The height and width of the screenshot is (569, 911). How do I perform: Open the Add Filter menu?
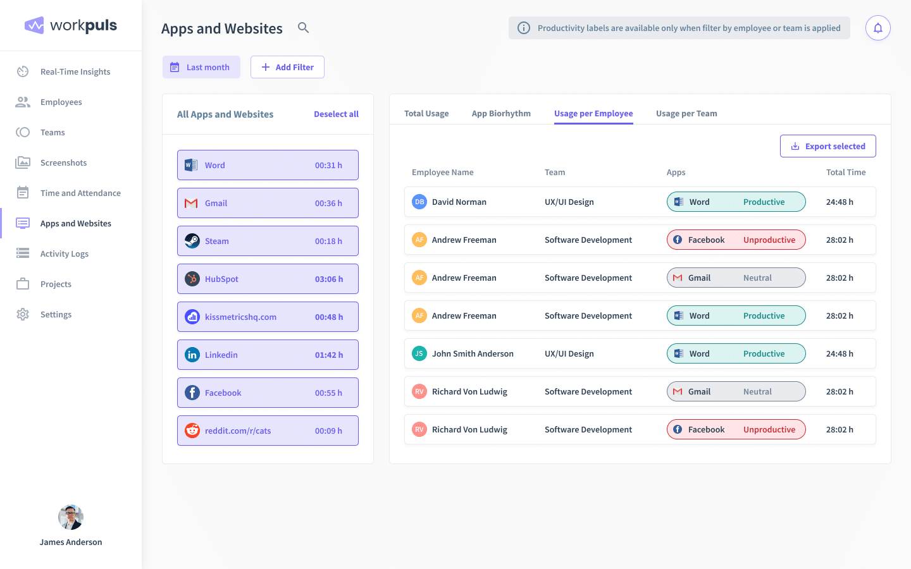(287, 67)
